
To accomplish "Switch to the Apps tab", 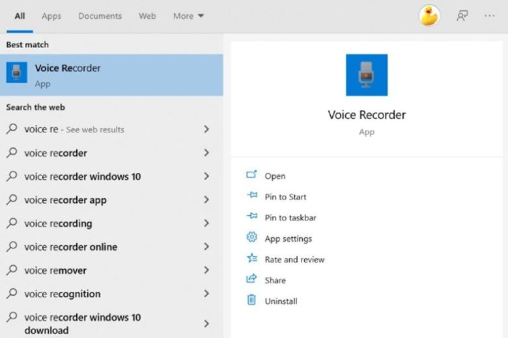I will pyautogui.click(x=51, y=16).
